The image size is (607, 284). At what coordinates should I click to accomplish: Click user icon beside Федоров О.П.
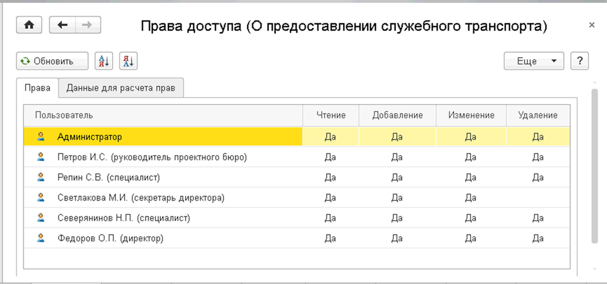click(41, 238)
